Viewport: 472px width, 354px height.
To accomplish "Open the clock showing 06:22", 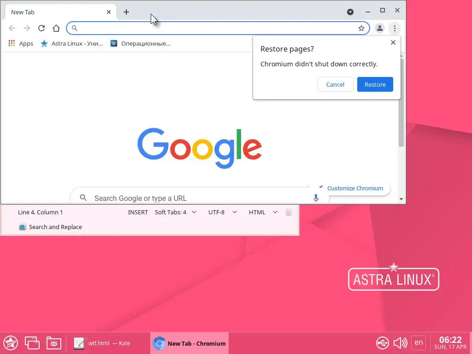I will [x=450, y=343].
